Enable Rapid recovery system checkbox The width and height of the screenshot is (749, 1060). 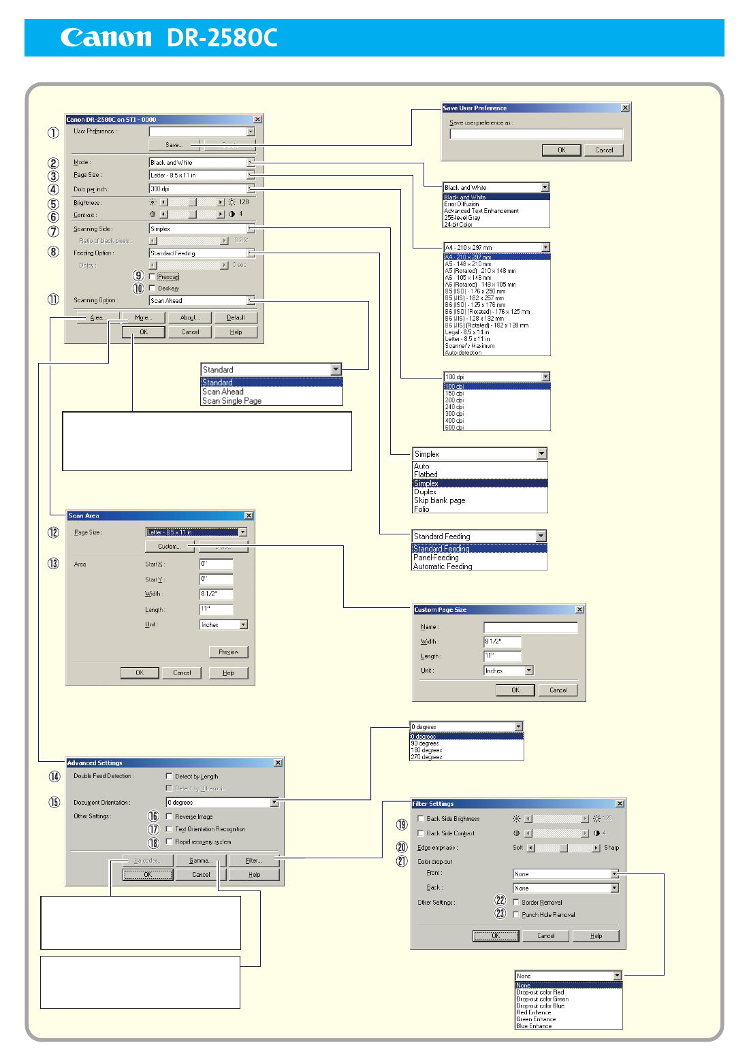(x=169, y=841)
